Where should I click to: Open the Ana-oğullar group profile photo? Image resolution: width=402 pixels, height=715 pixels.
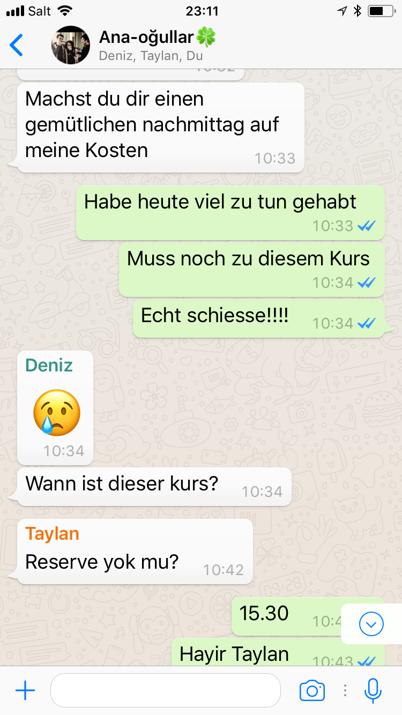click(71, 45)
